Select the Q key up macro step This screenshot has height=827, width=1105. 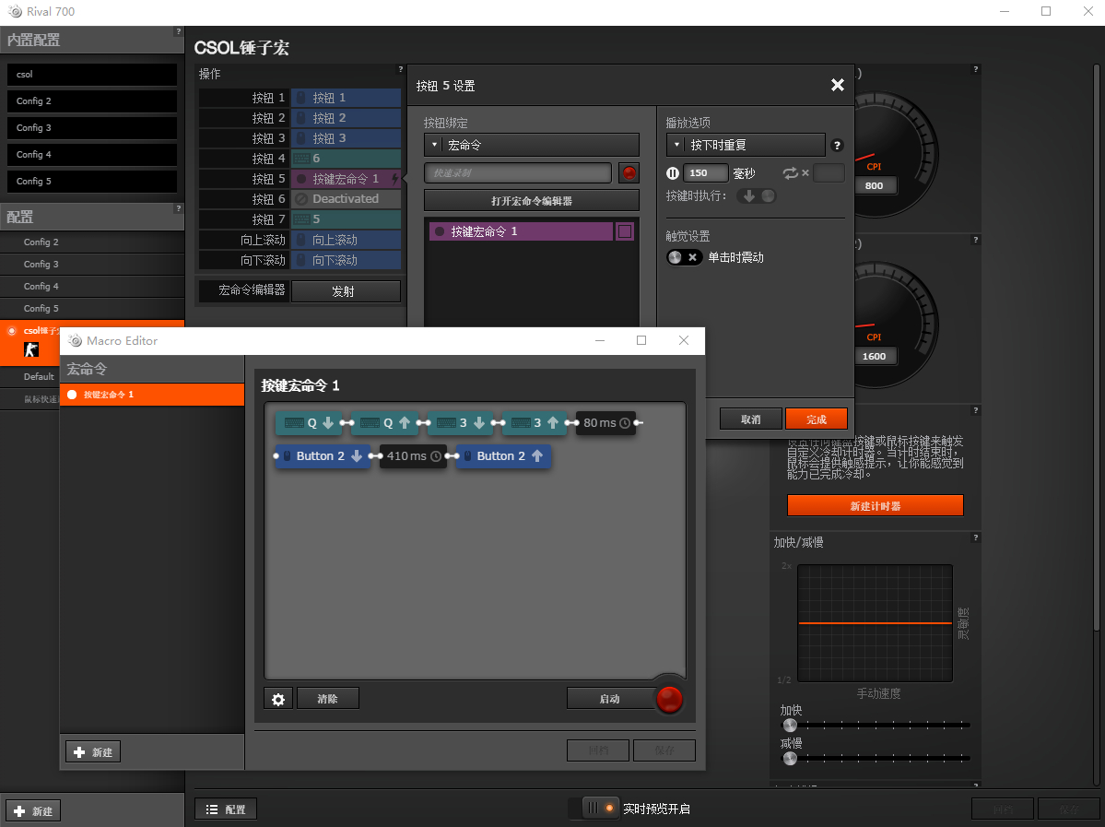pyautogui.click(x=385, y=423)
